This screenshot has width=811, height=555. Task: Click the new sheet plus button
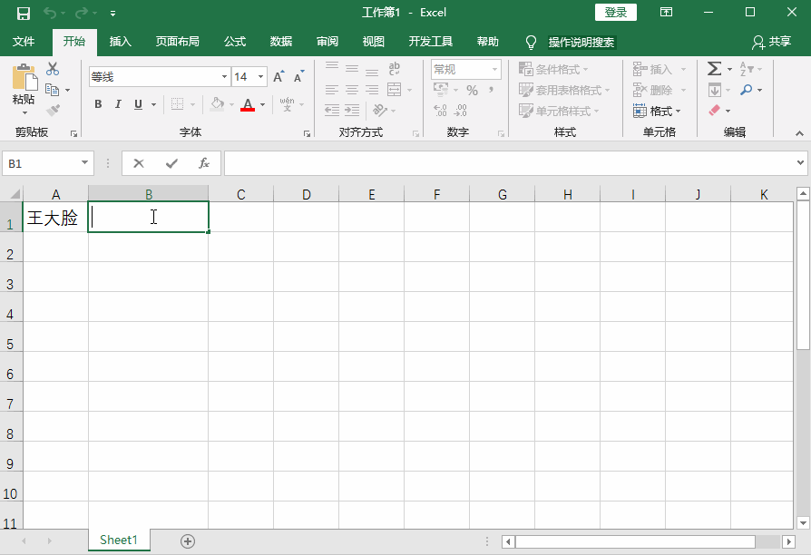click(187, 540)
